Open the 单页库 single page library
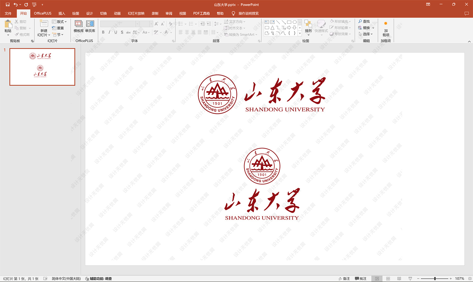 (x=90, y=24)
